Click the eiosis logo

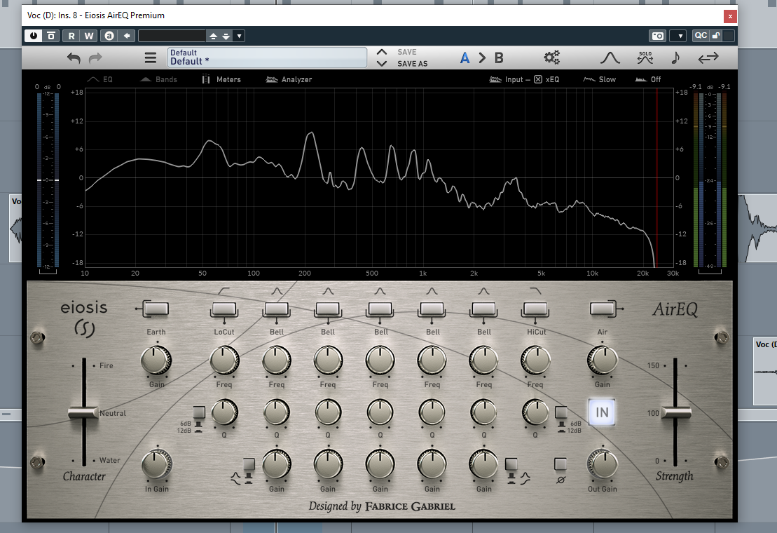84,318
